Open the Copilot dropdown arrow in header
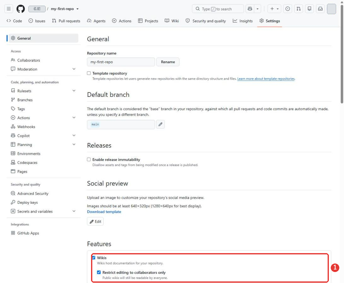 click(258, 9)
